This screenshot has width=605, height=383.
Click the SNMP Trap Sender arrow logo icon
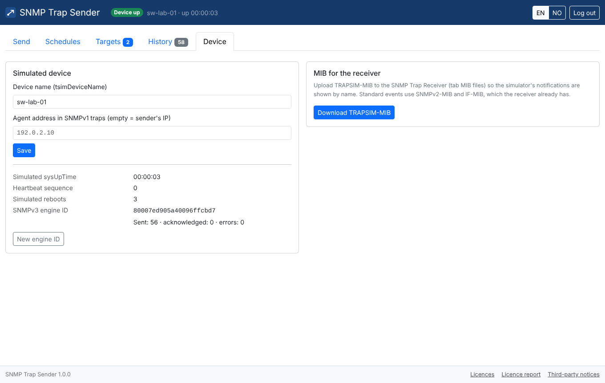click(x=11, y=12)
